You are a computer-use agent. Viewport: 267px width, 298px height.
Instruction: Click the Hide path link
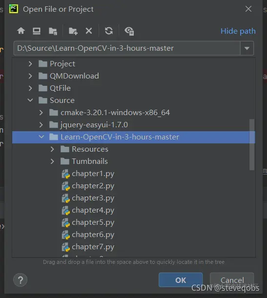pyautogui.click(x=238, y=31)
